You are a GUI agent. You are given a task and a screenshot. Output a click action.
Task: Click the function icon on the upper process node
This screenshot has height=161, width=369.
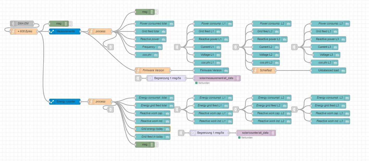click(91, 31)
